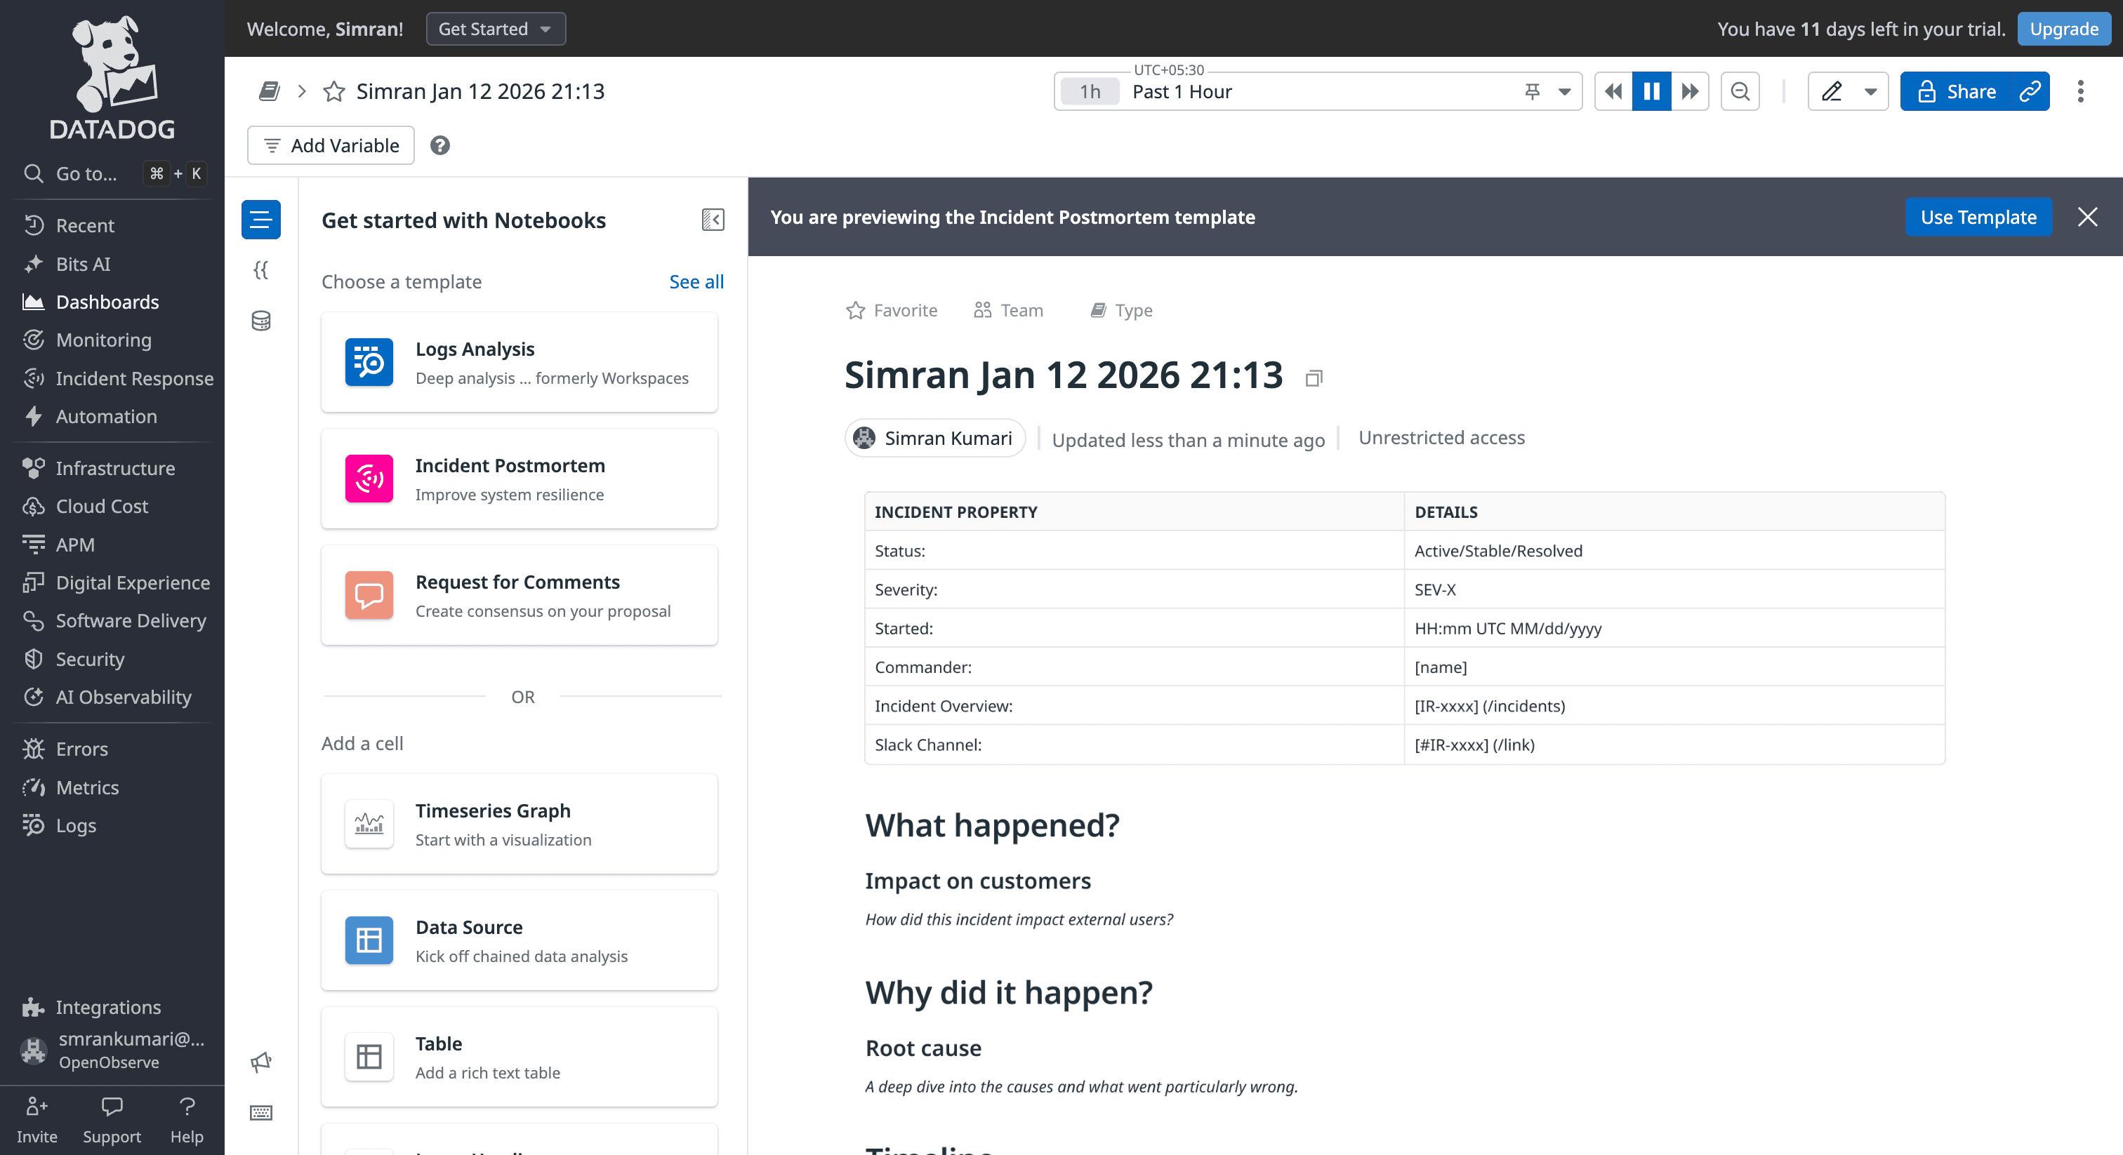Open the data sources panel icon
Image resolution: width=2123 pixels, height=1155 pixels.
[260, 321]
